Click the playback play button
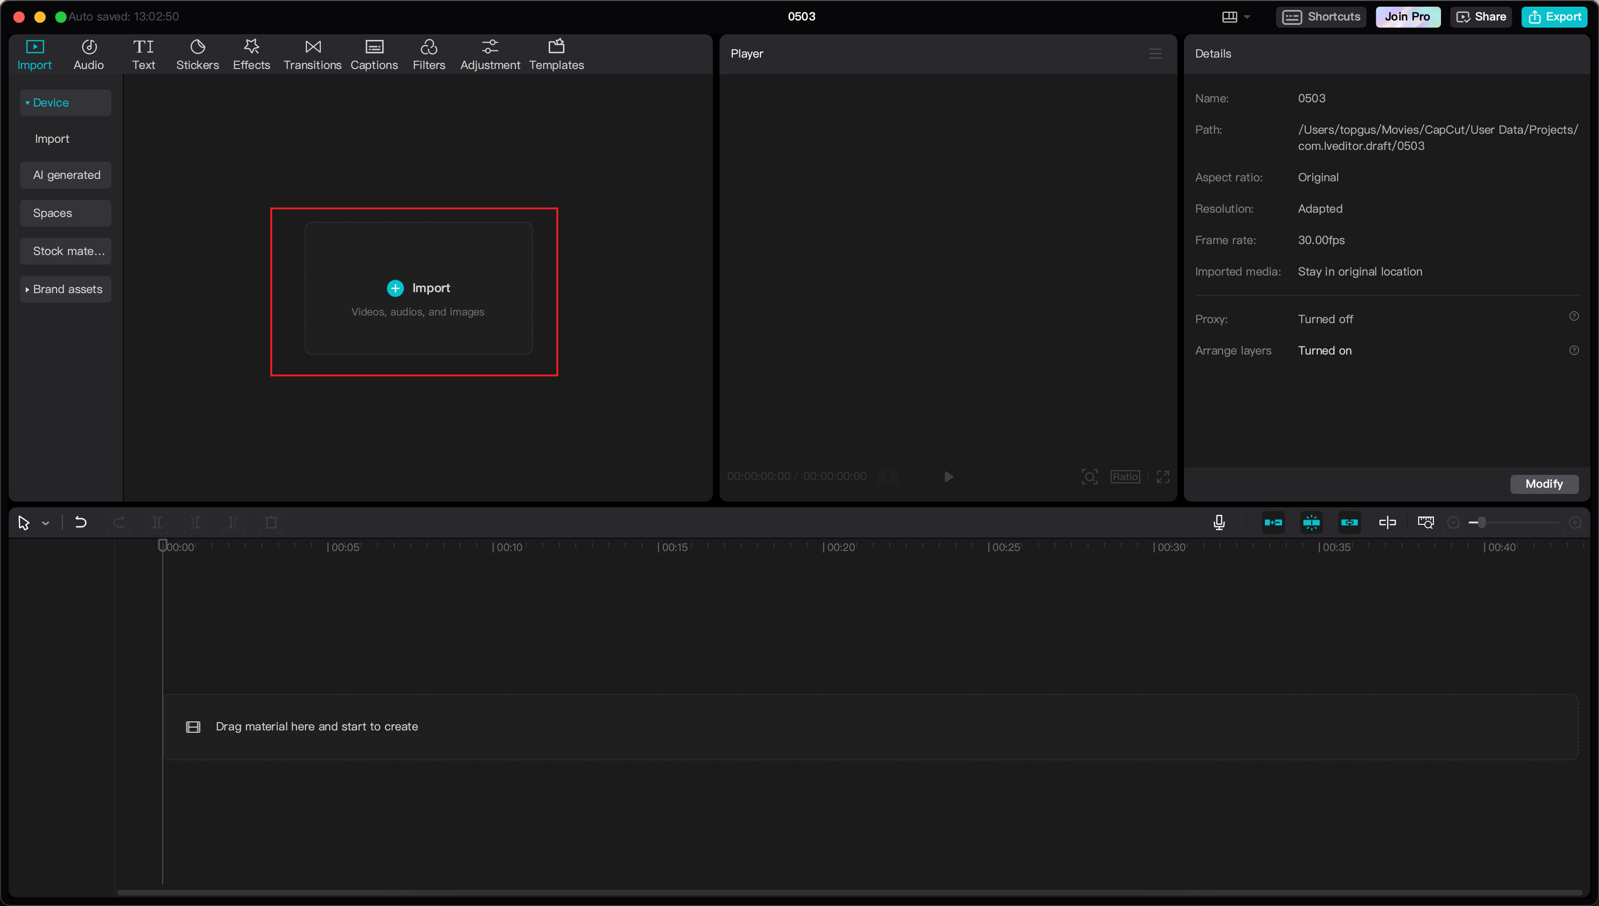Screen dimensions: 1599x906 coord(948,475)
